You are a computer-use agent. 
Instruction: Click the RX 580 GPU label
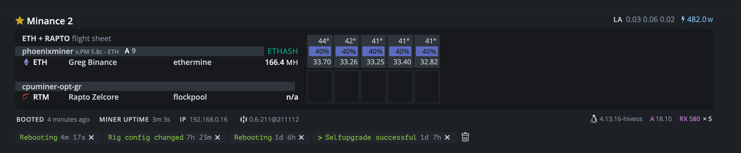point(690,119)
